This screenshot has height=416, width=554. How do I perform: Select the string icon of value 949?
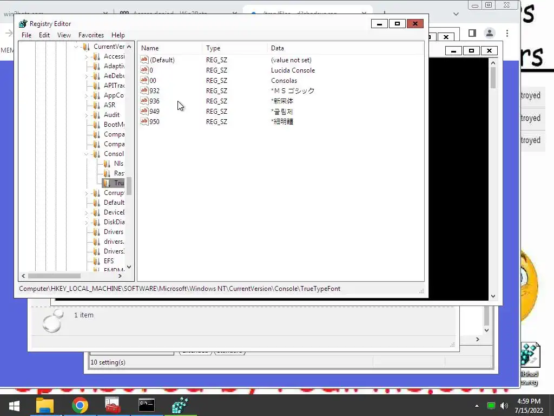coord(144,111)
